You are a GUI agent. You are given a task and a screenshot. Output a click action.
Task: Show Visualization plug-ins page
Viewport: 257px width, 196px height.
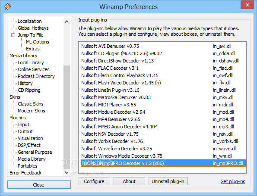pos(30,138)
